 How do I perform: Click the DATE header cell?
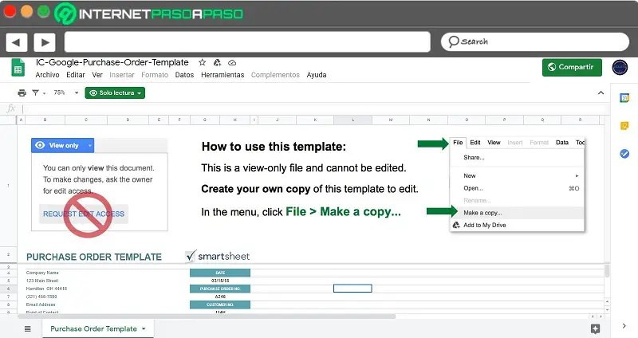(220, 273)
